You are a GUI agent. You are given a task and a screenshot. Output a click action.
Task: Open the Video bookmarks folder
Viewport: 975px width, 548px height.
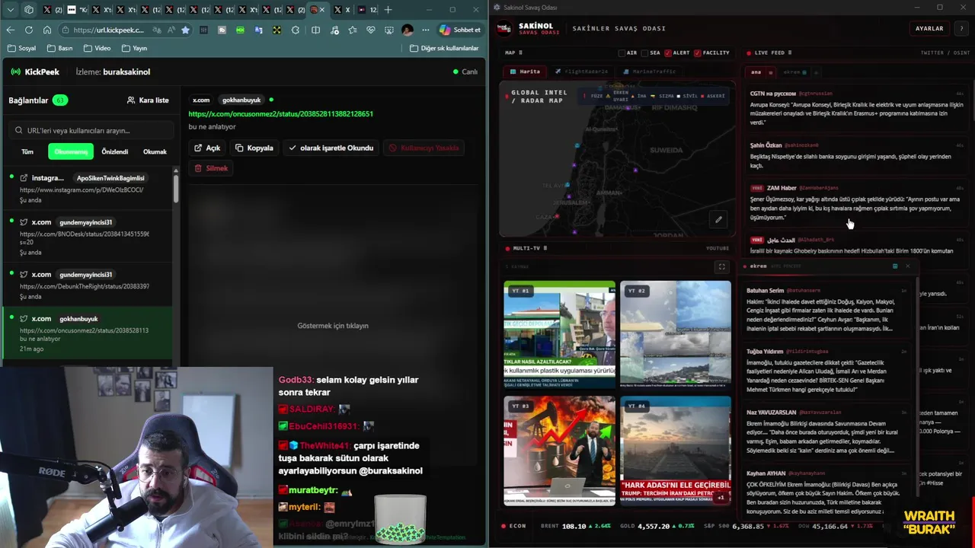pyautogui.click(x=97, y=48)
